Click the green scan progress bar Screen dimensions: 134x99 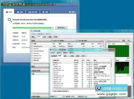click(x=33, y=28)
